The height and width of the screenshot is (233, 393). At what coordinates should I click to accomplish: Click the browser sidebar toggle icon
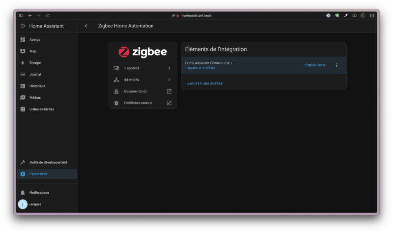(x=21, y=16)
